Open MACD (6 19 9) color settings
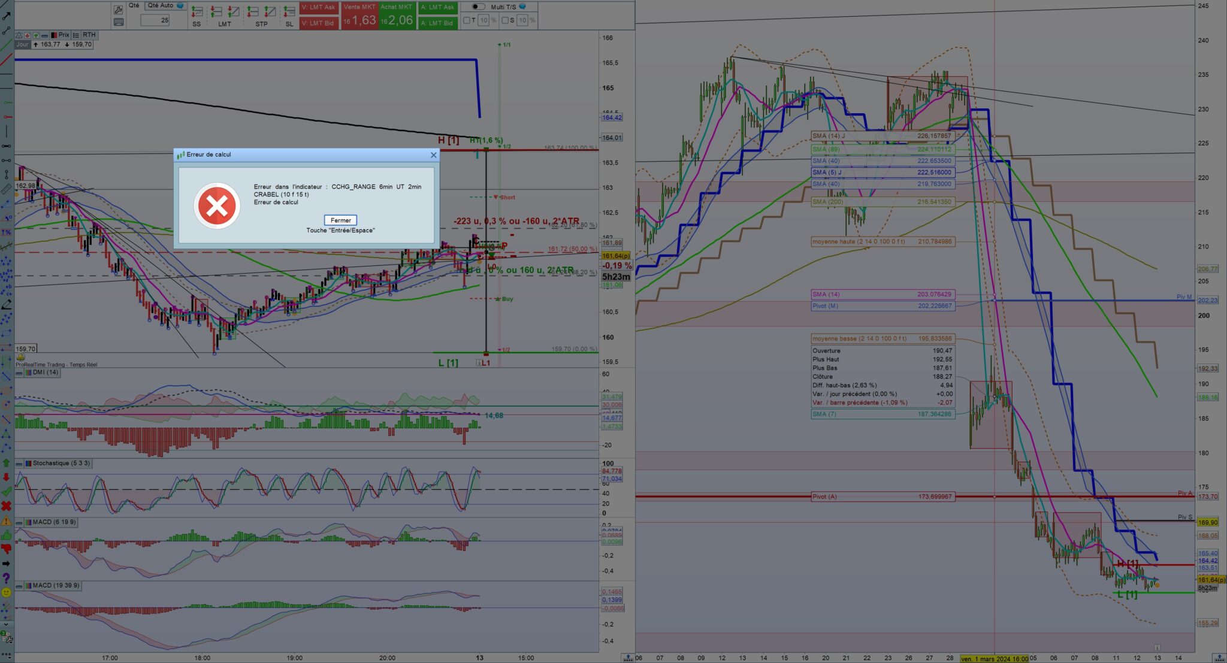 pyautogui.click(x=28, y=522)
